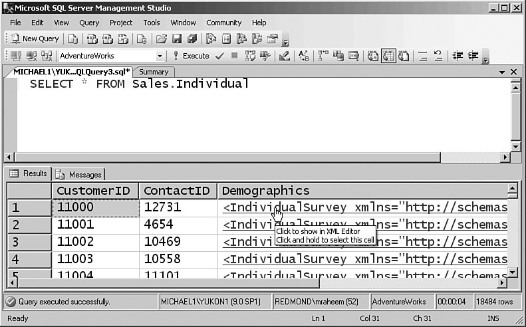Toggle Include Client Statistics
Viewport: 526px width, 327px height.
pos(338,56)
